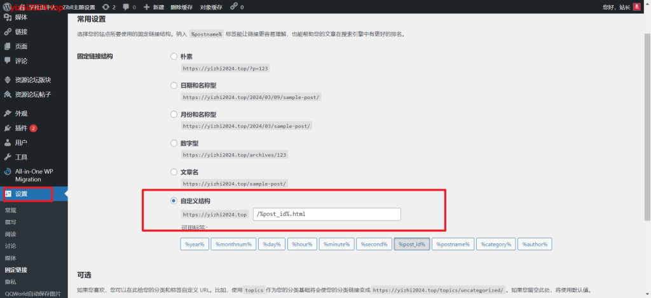Click the 可选 section heading
Screen dimensions: 651x298
84,275
